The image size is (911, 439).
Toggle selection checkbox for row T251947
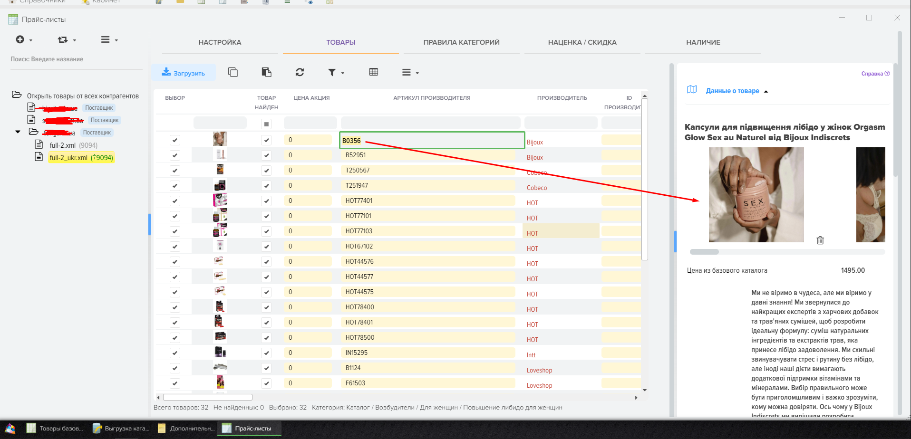tap(175, 186)
